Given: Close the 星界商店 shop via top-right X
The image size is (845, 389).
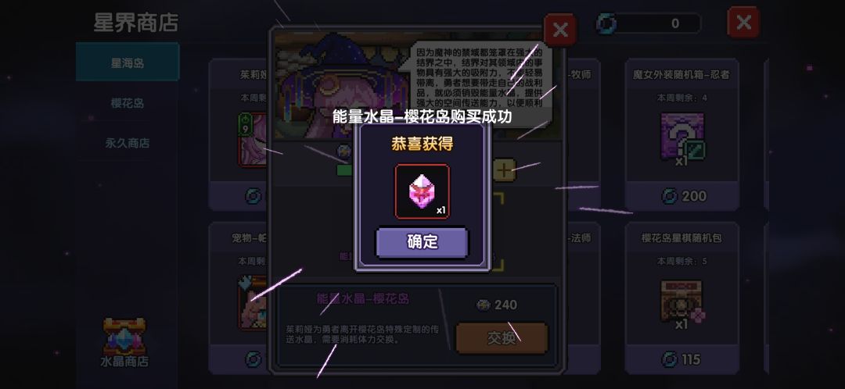Looking at the screenshot, I should coord(744,23).
